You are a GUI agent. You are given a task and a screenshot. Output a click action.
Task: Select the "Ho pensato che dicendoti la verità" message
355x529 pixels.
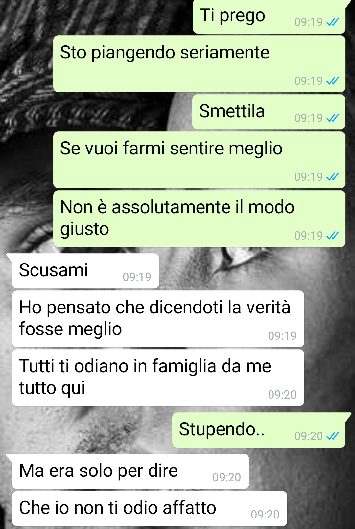click(x=158, y=319)
